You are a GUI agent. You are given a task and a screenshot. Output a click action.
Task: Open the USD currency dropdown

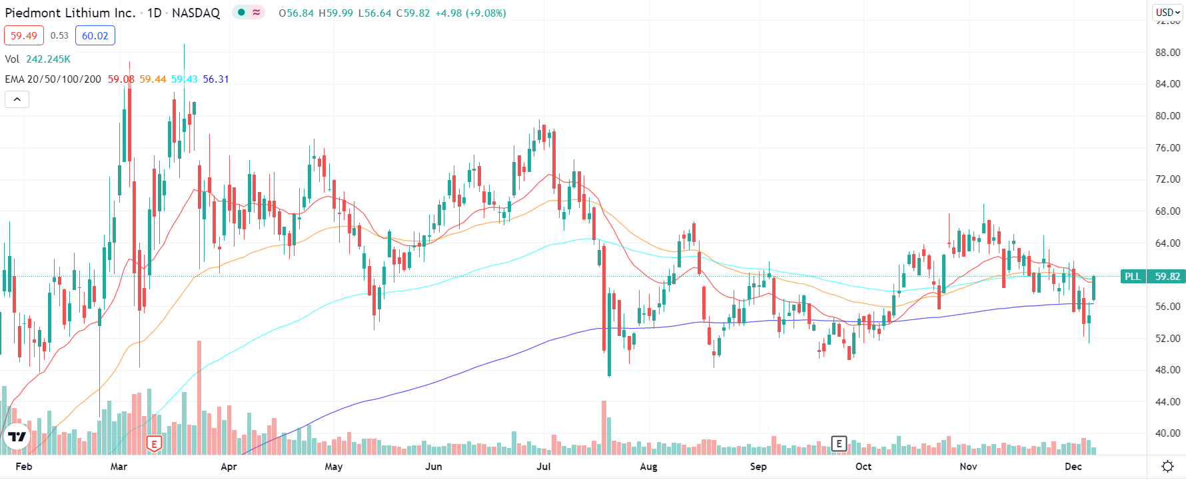pos(1168,13)
